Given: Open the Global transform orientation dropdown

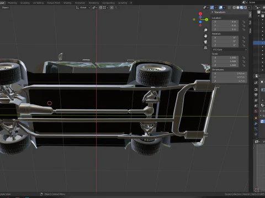Looking at the screenshot, I should click(x=83, y=8).
